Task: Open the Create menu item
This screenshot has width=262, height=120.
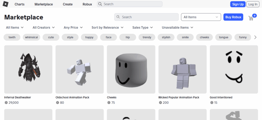Action: point(68,4)
